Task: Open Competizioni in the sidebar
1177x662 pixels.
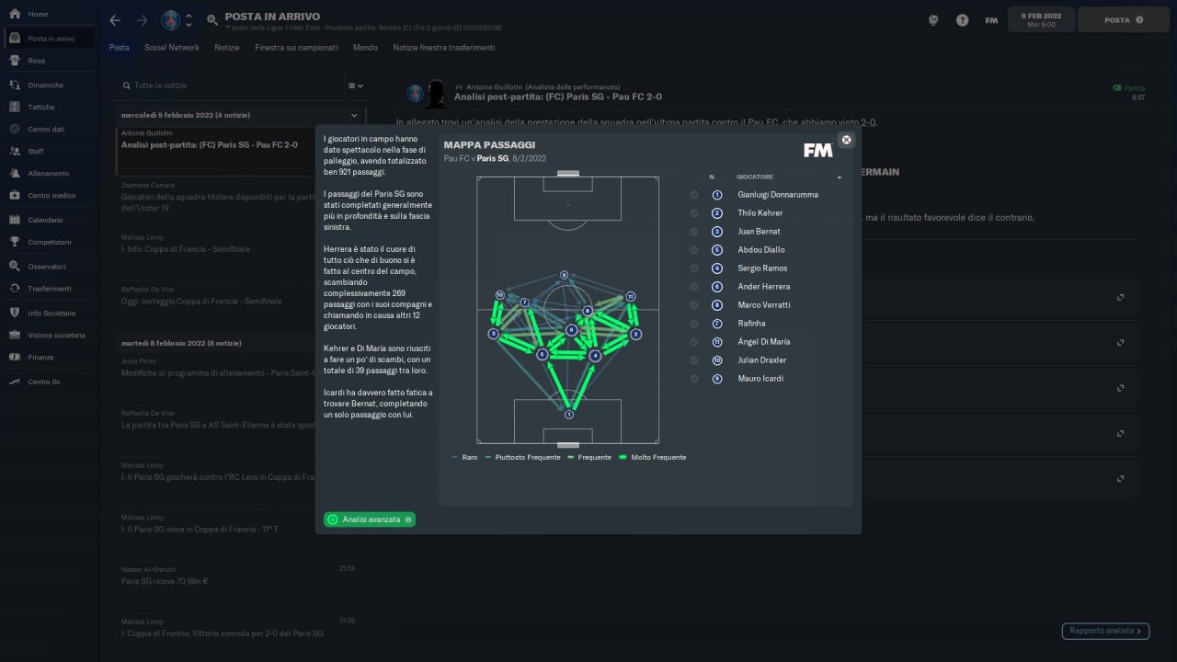Action: 51,242
